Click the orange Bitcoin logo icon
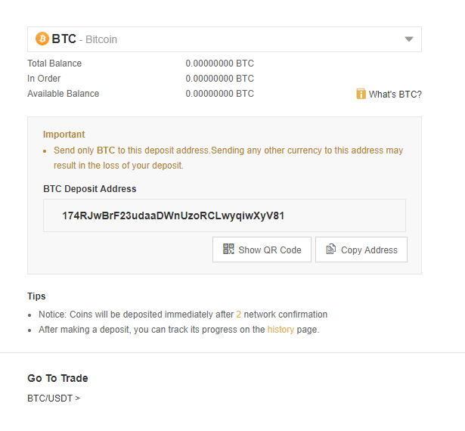This screenshot has width=465, height=431. click(42, 39)
